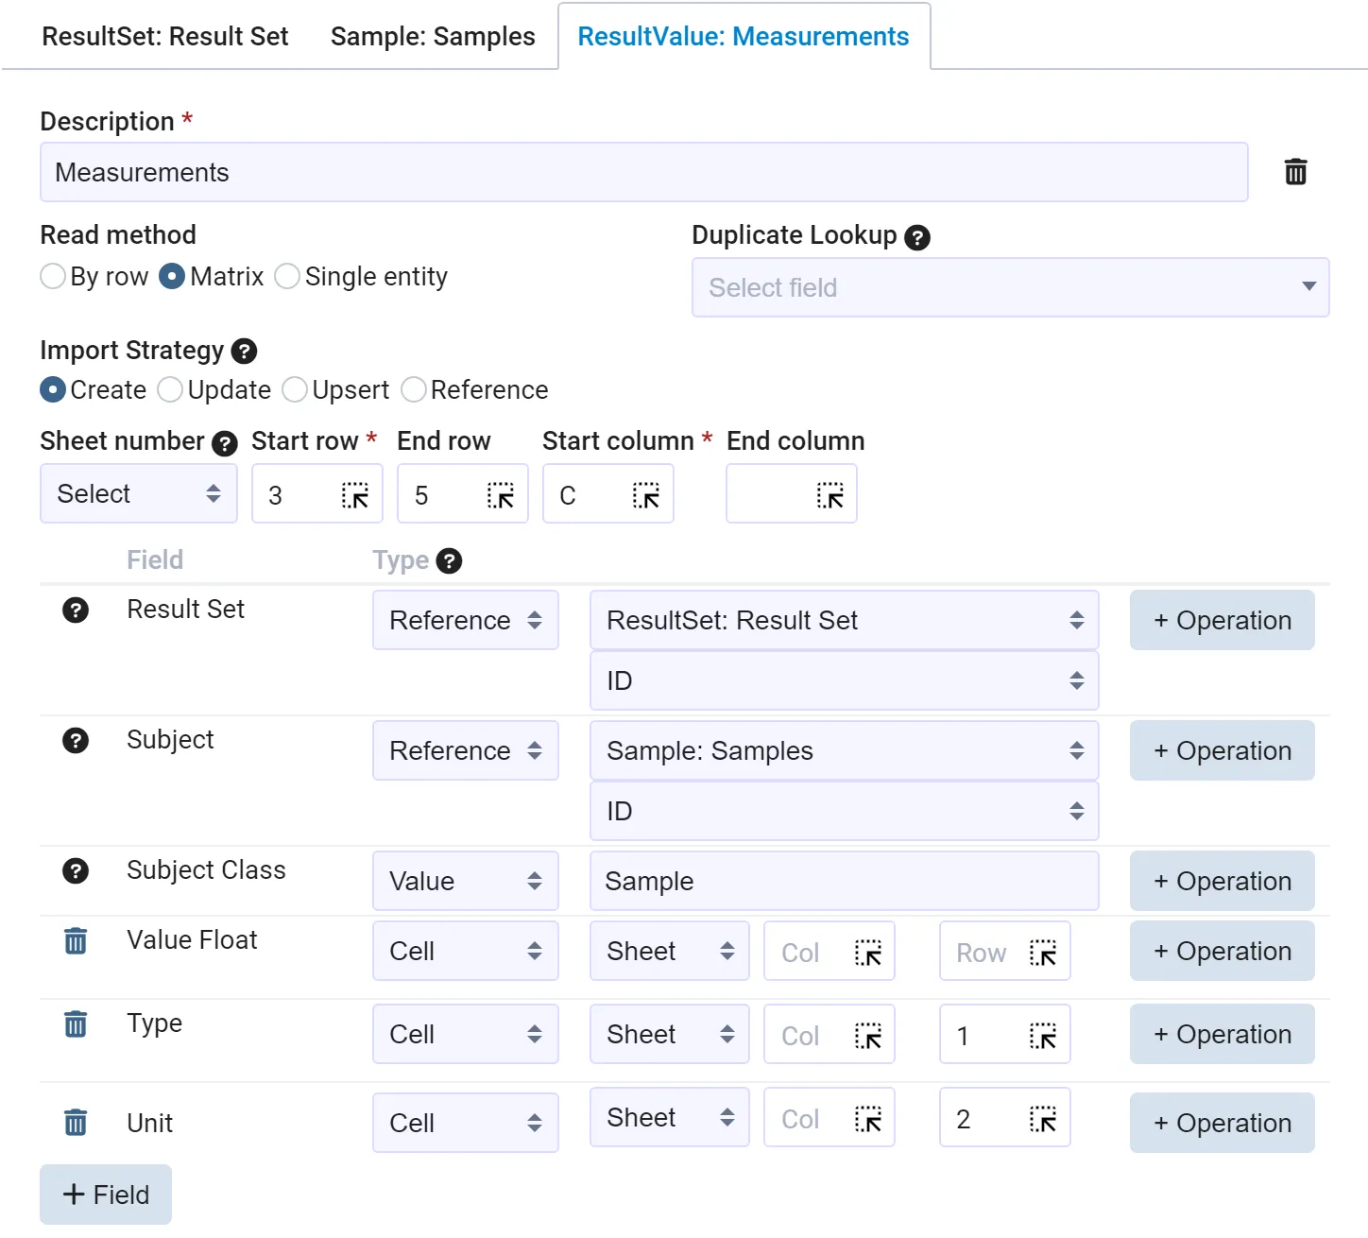Show Import Strategy help tooltip icon
This screenshot has width=1368, height=1238.
tap(244, 352)
